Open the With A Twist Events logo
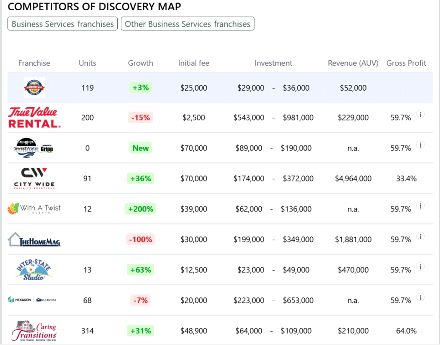 coord(34,209)
